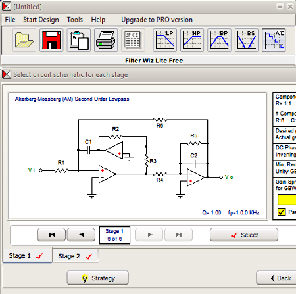Switch to the Stage 2 tab
Screen dimensions: 296x294
click(76, 256)
